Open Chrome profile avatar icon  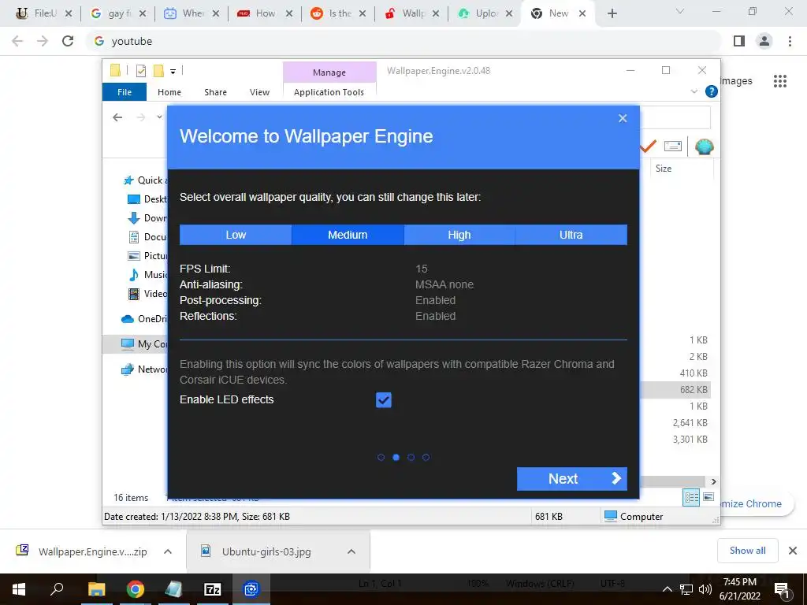764,41
